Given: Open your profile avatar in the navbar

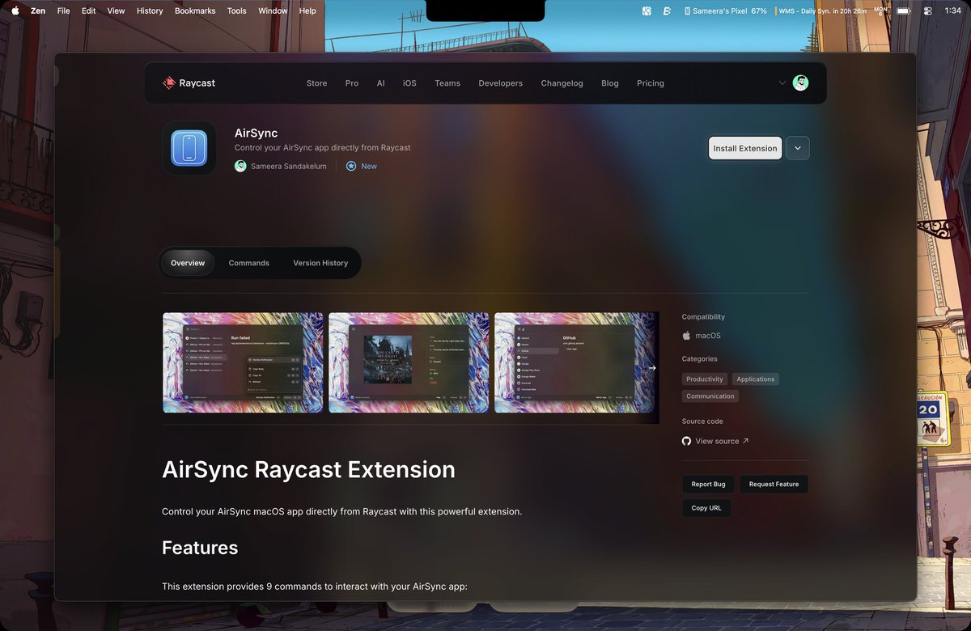Looking at the screenshot, I should [800, 83].
